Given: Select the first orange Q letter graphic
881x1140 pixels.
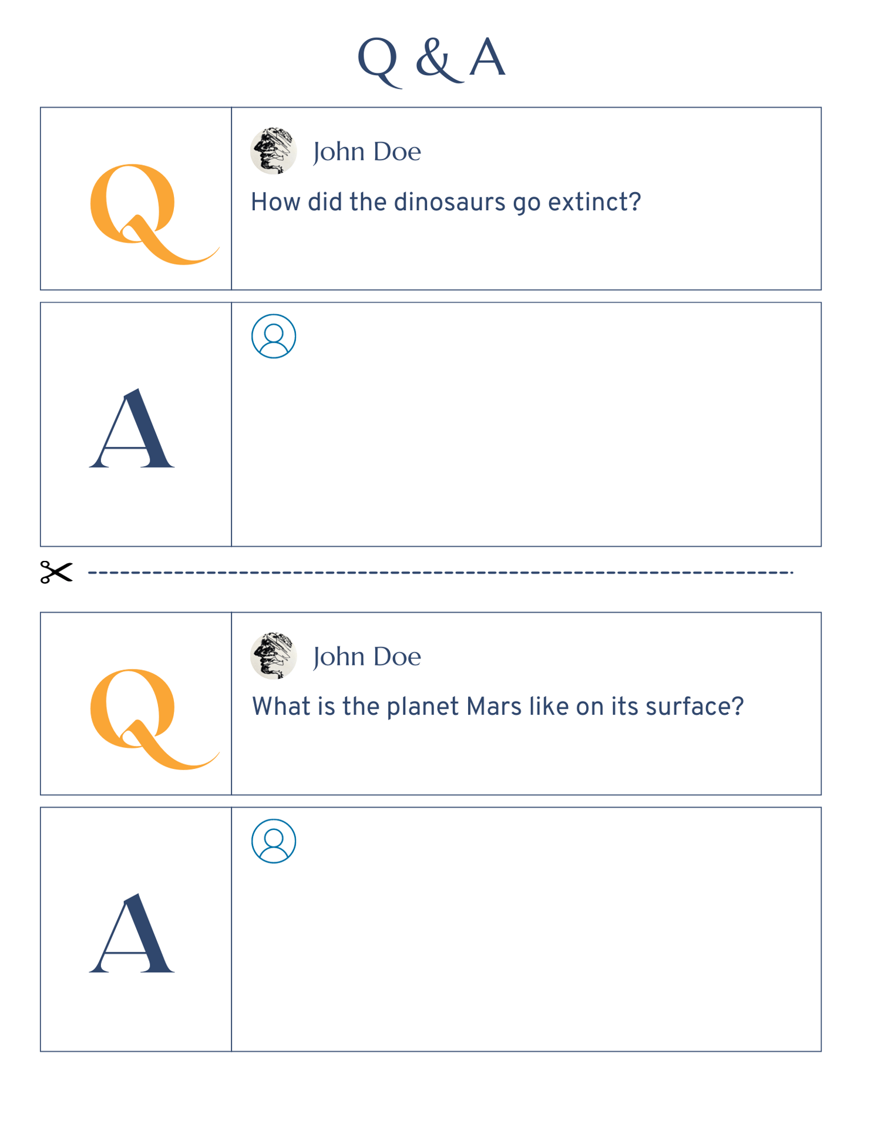Looking at the screenshot, I should 154,214.
